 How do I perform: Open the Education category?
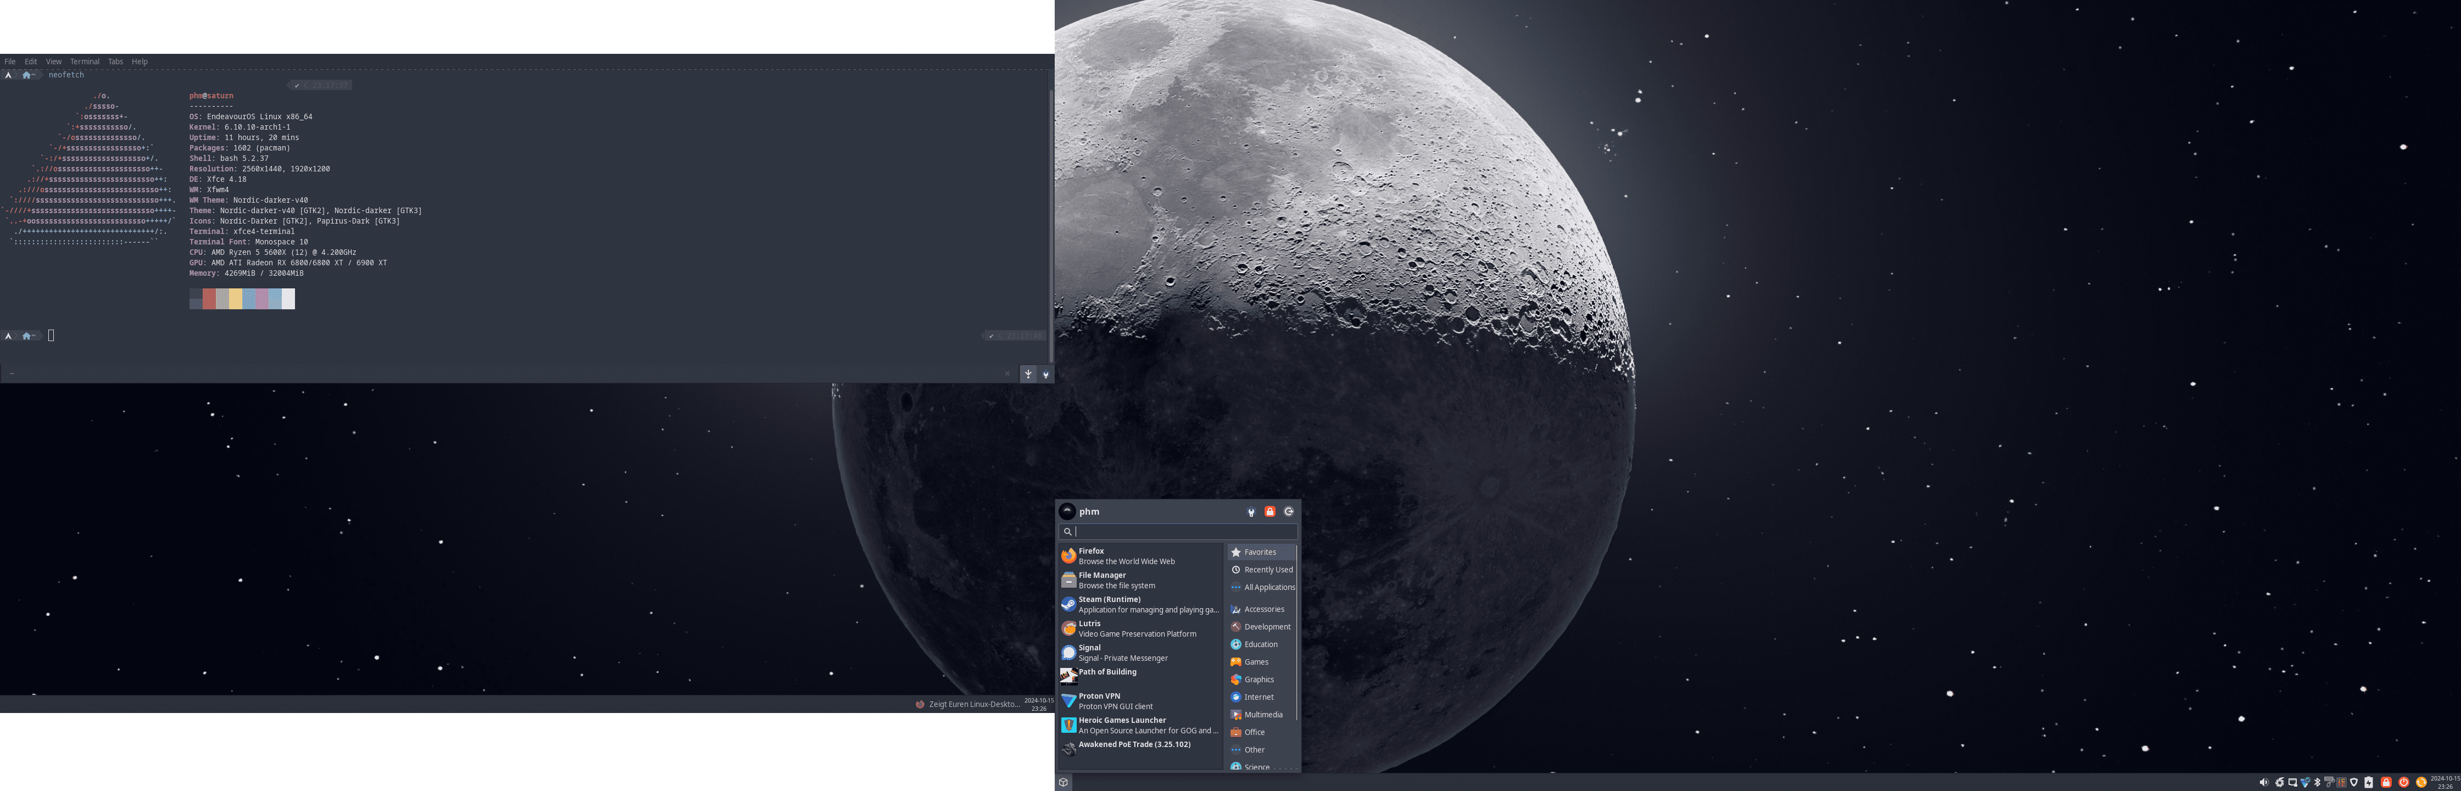tap(1261, 644)
